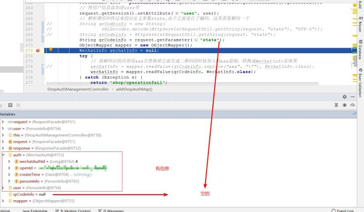Open the Maven tool window

360,24
